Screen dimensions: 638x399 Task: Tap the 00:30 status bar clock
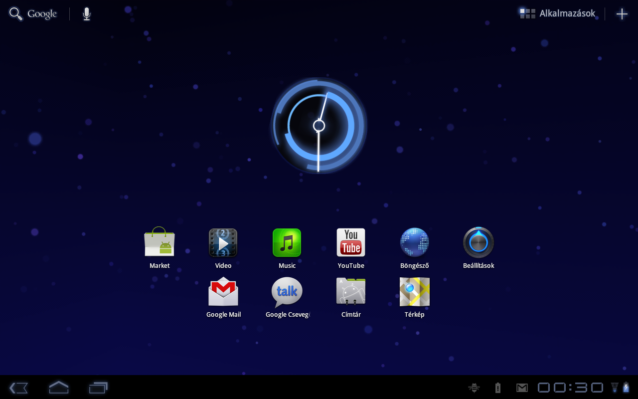click(x=571, y=388)
